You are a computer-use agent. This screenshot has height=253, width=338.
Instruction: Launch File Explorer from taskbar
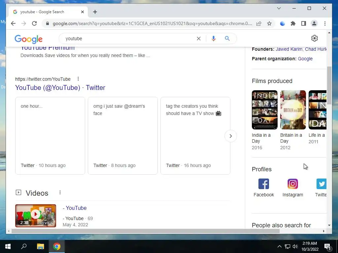40,246
